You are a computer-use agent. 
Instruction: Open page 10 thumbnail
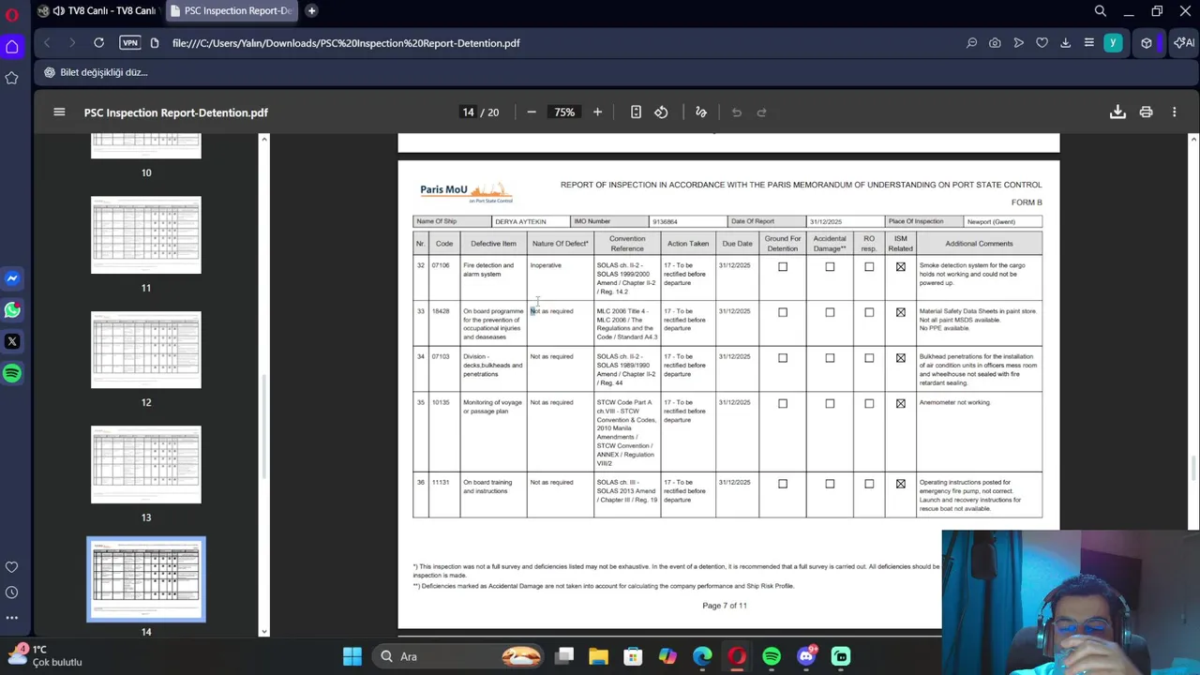point(146,146)
